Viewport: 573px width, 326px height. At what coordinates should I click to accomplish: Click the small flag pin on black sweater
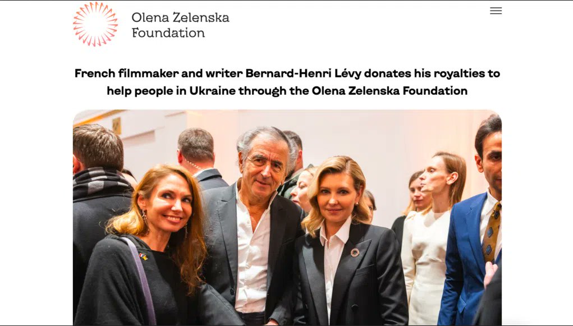coord(143,256)
